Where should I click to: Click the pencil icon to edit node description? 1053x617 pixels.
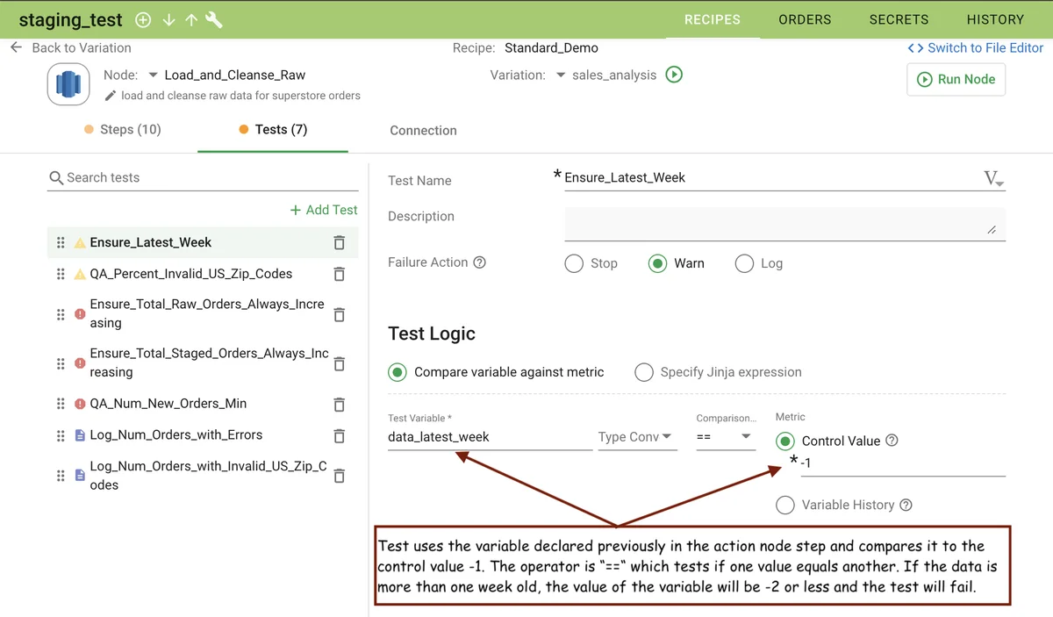[111, 96]
